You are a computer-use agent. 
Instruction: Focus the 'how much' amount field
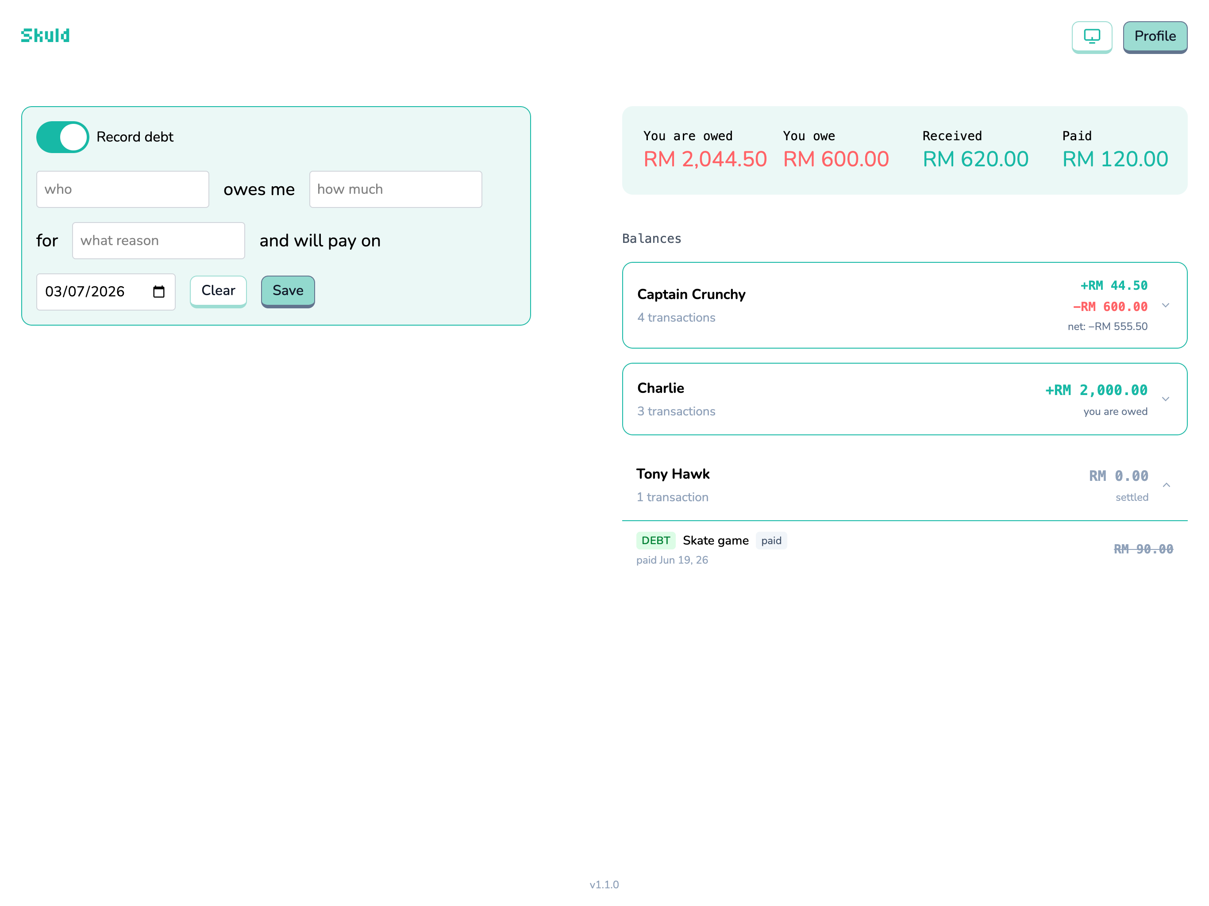click(x=396, y=189)
